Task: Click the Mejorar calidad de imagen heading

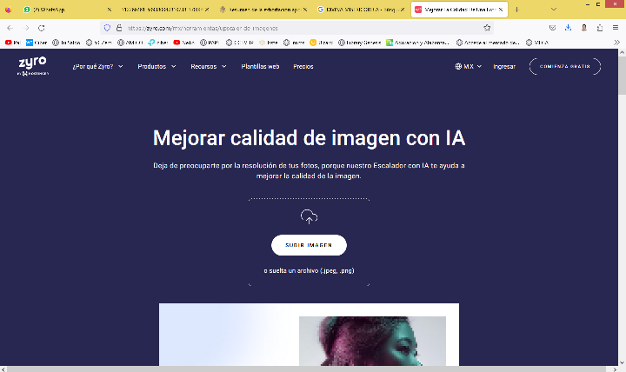Action: pyautogui.click(x=309, y=138)
